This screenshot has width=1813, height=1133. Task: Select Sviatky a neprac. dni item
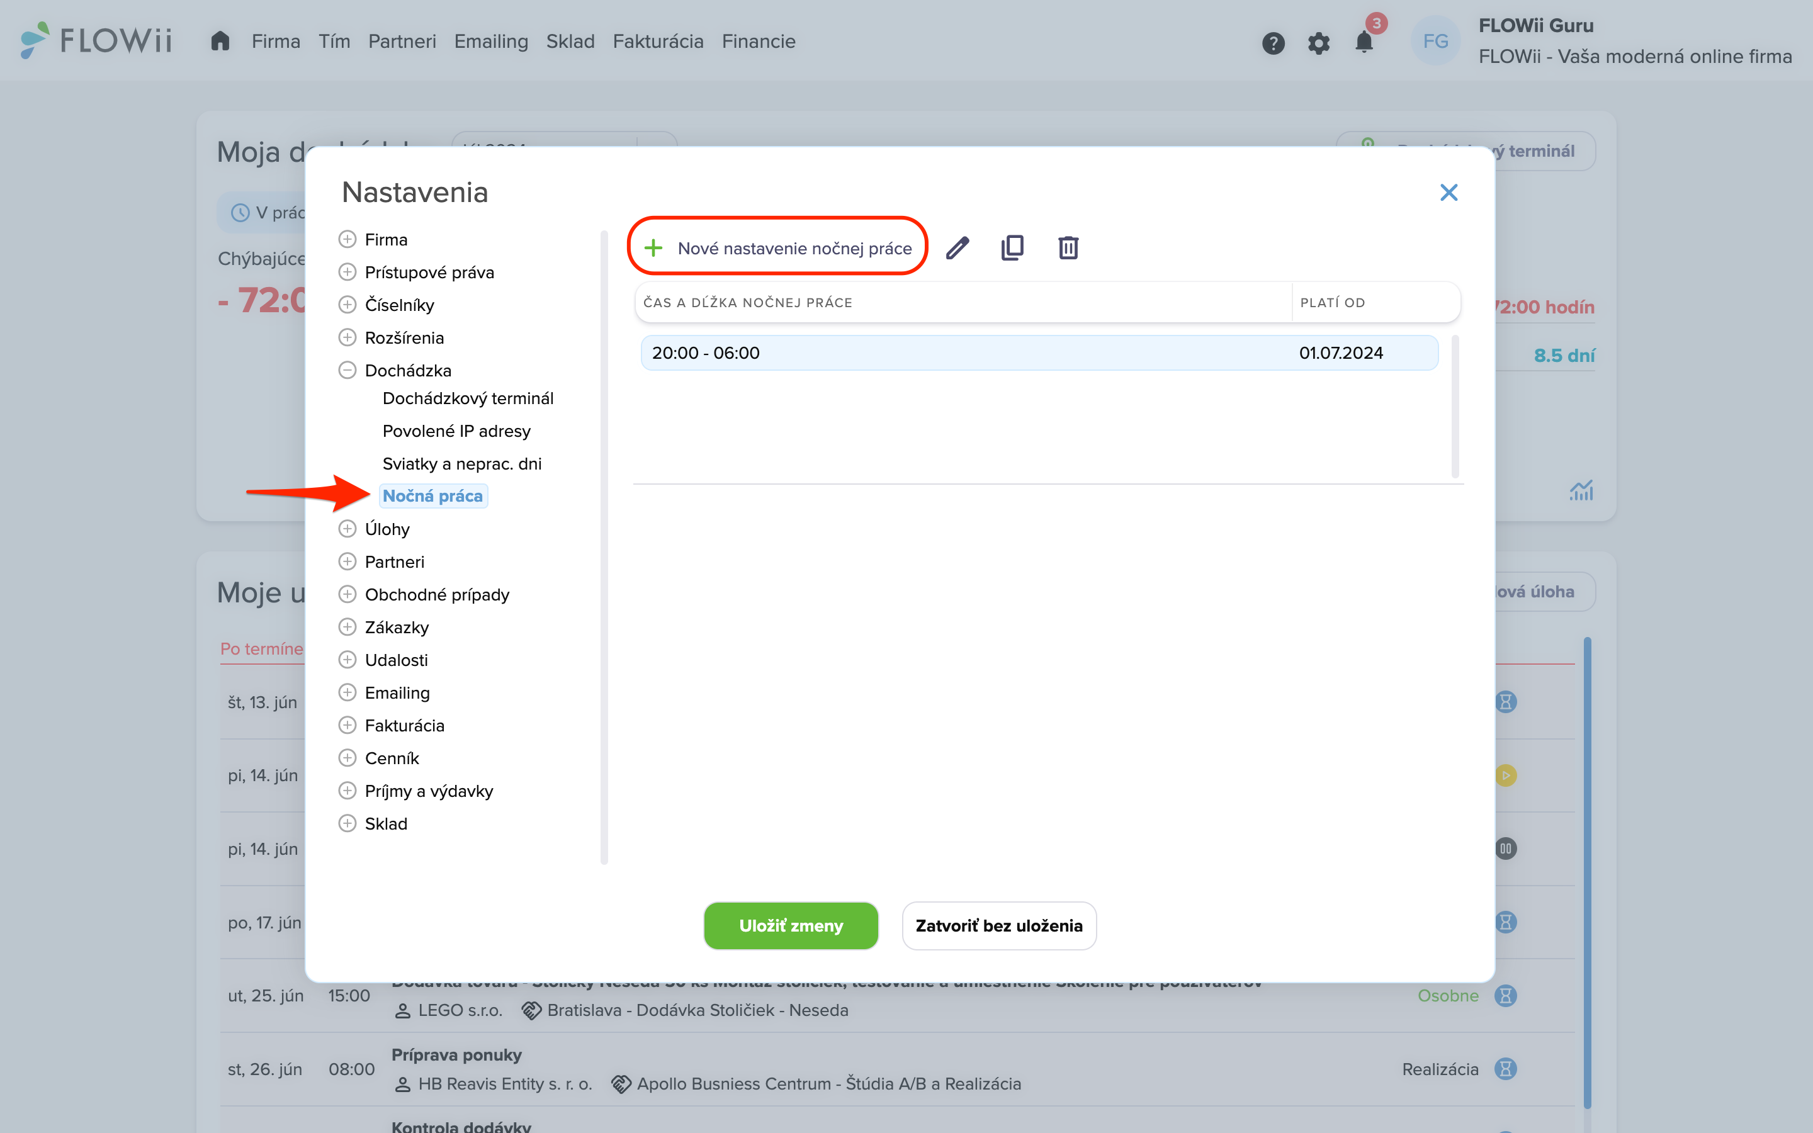461,464
